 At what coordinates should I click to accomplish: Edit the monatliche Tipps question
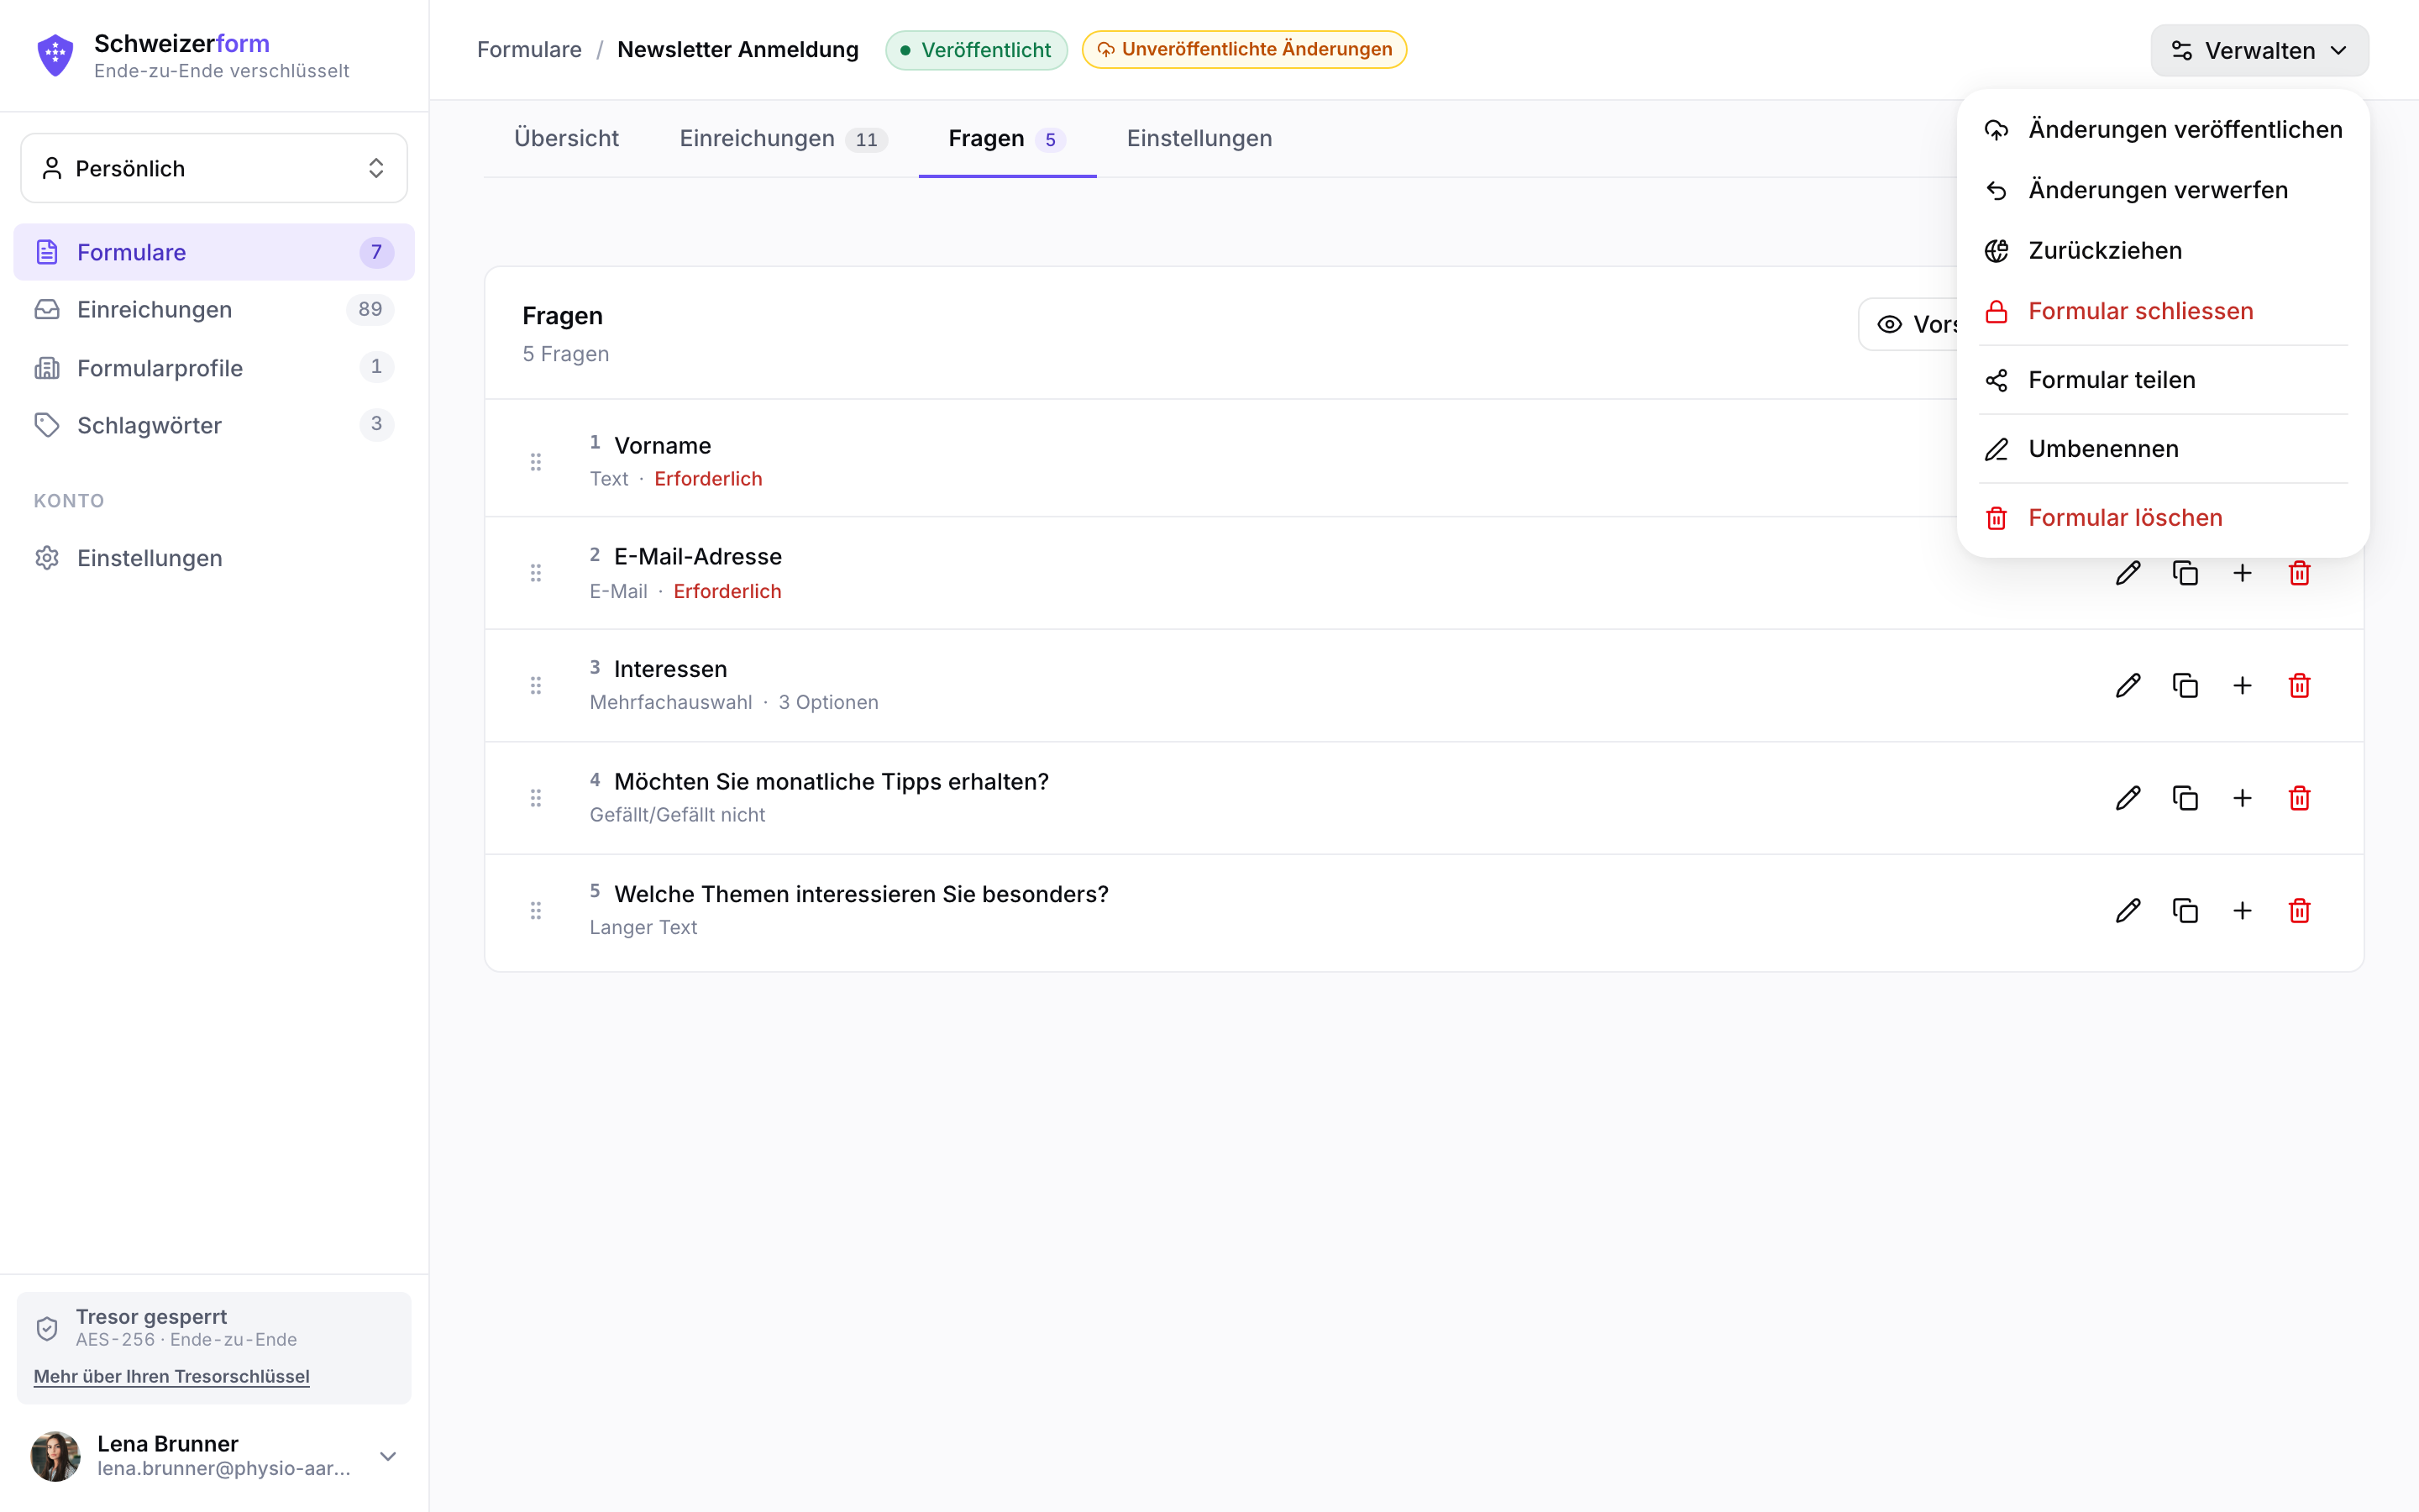[2128, 798]
